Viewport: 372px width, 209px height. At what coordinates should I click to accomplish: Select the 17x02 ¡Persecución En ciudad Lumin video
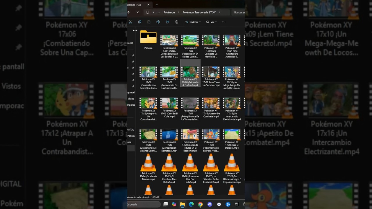190,46
